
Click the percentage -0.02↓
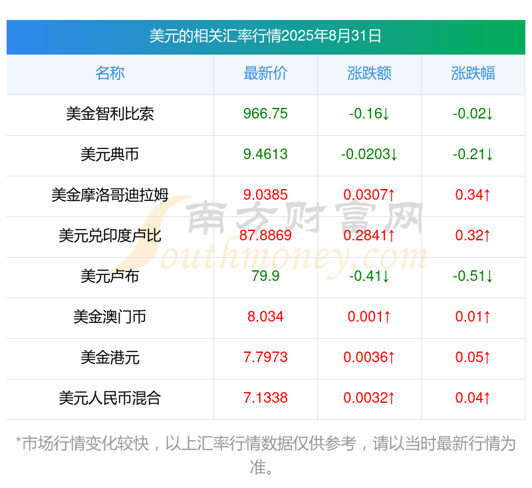[473, 114]
